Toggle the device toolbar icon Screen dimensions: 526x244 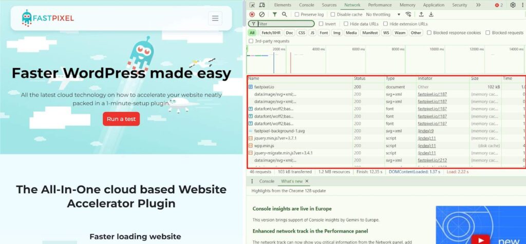coord(262,5)
